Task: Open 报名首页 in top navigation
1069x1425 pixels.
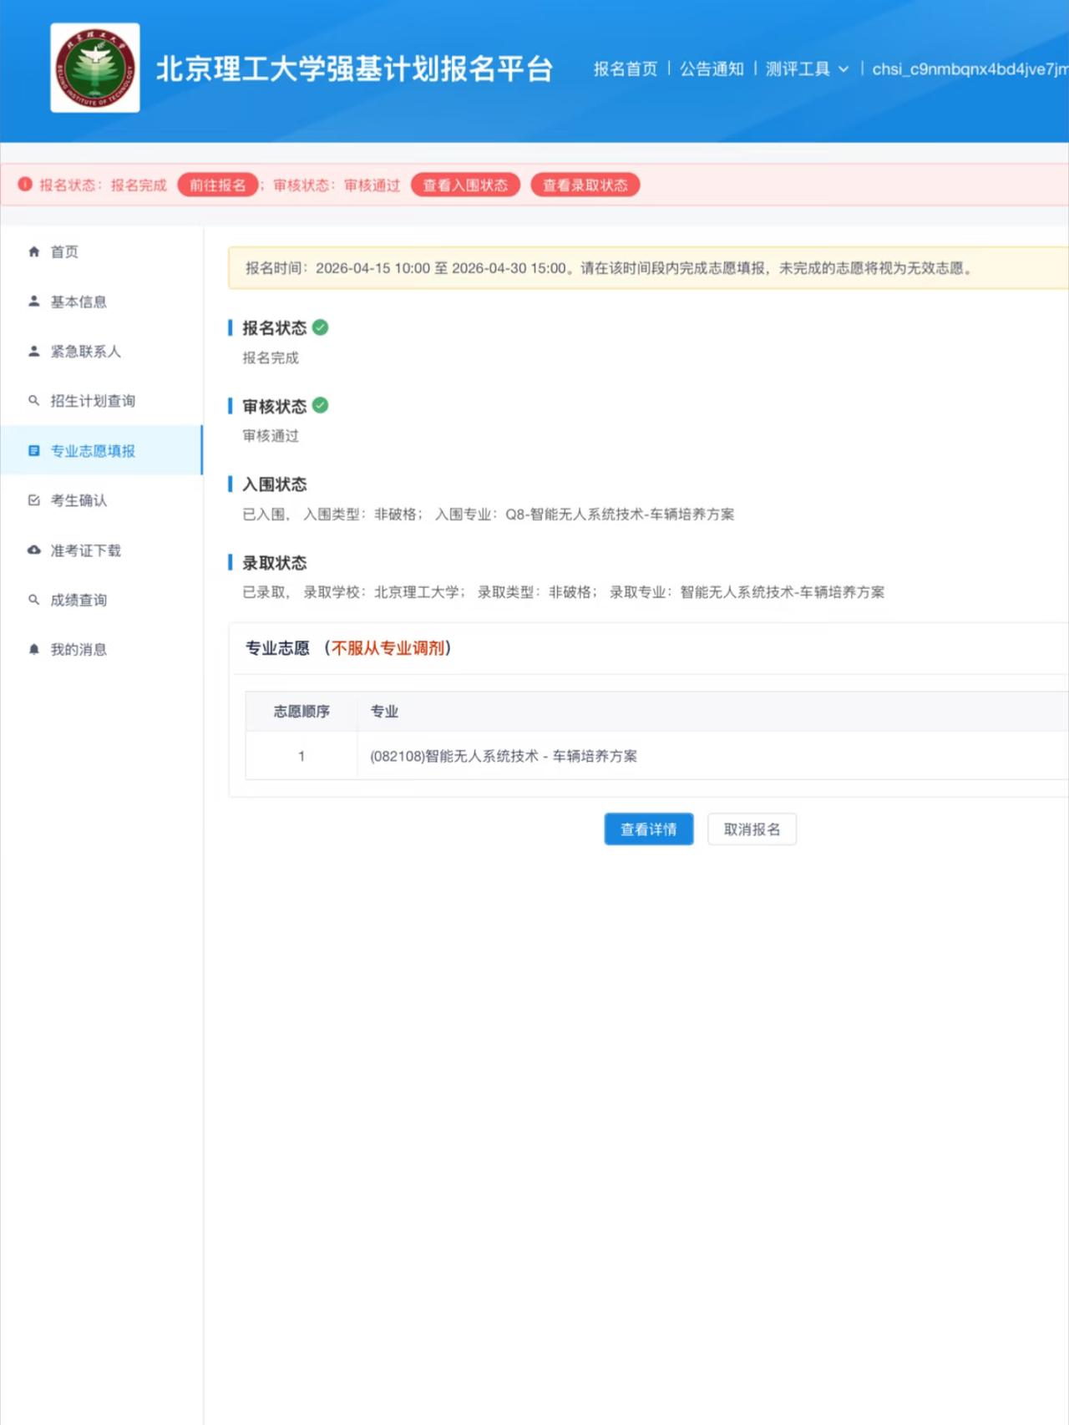Action: 626,68
